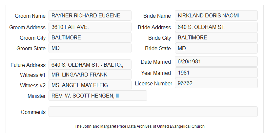Focus the Bride Address field
Screen dimensions: 264x133
[x=216, y=27]
